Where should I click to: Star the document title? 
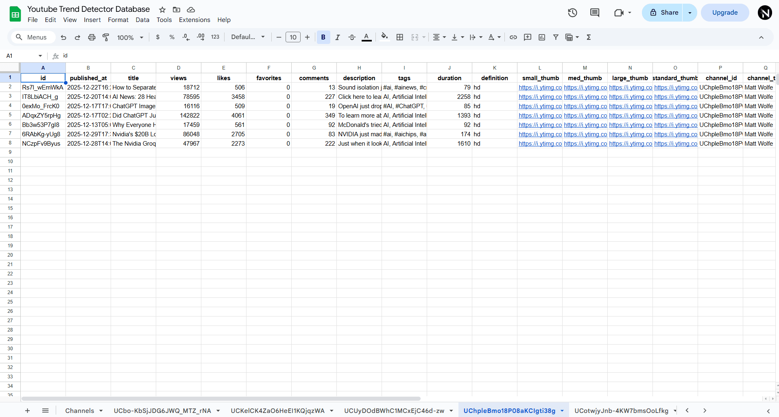(162, 9)
